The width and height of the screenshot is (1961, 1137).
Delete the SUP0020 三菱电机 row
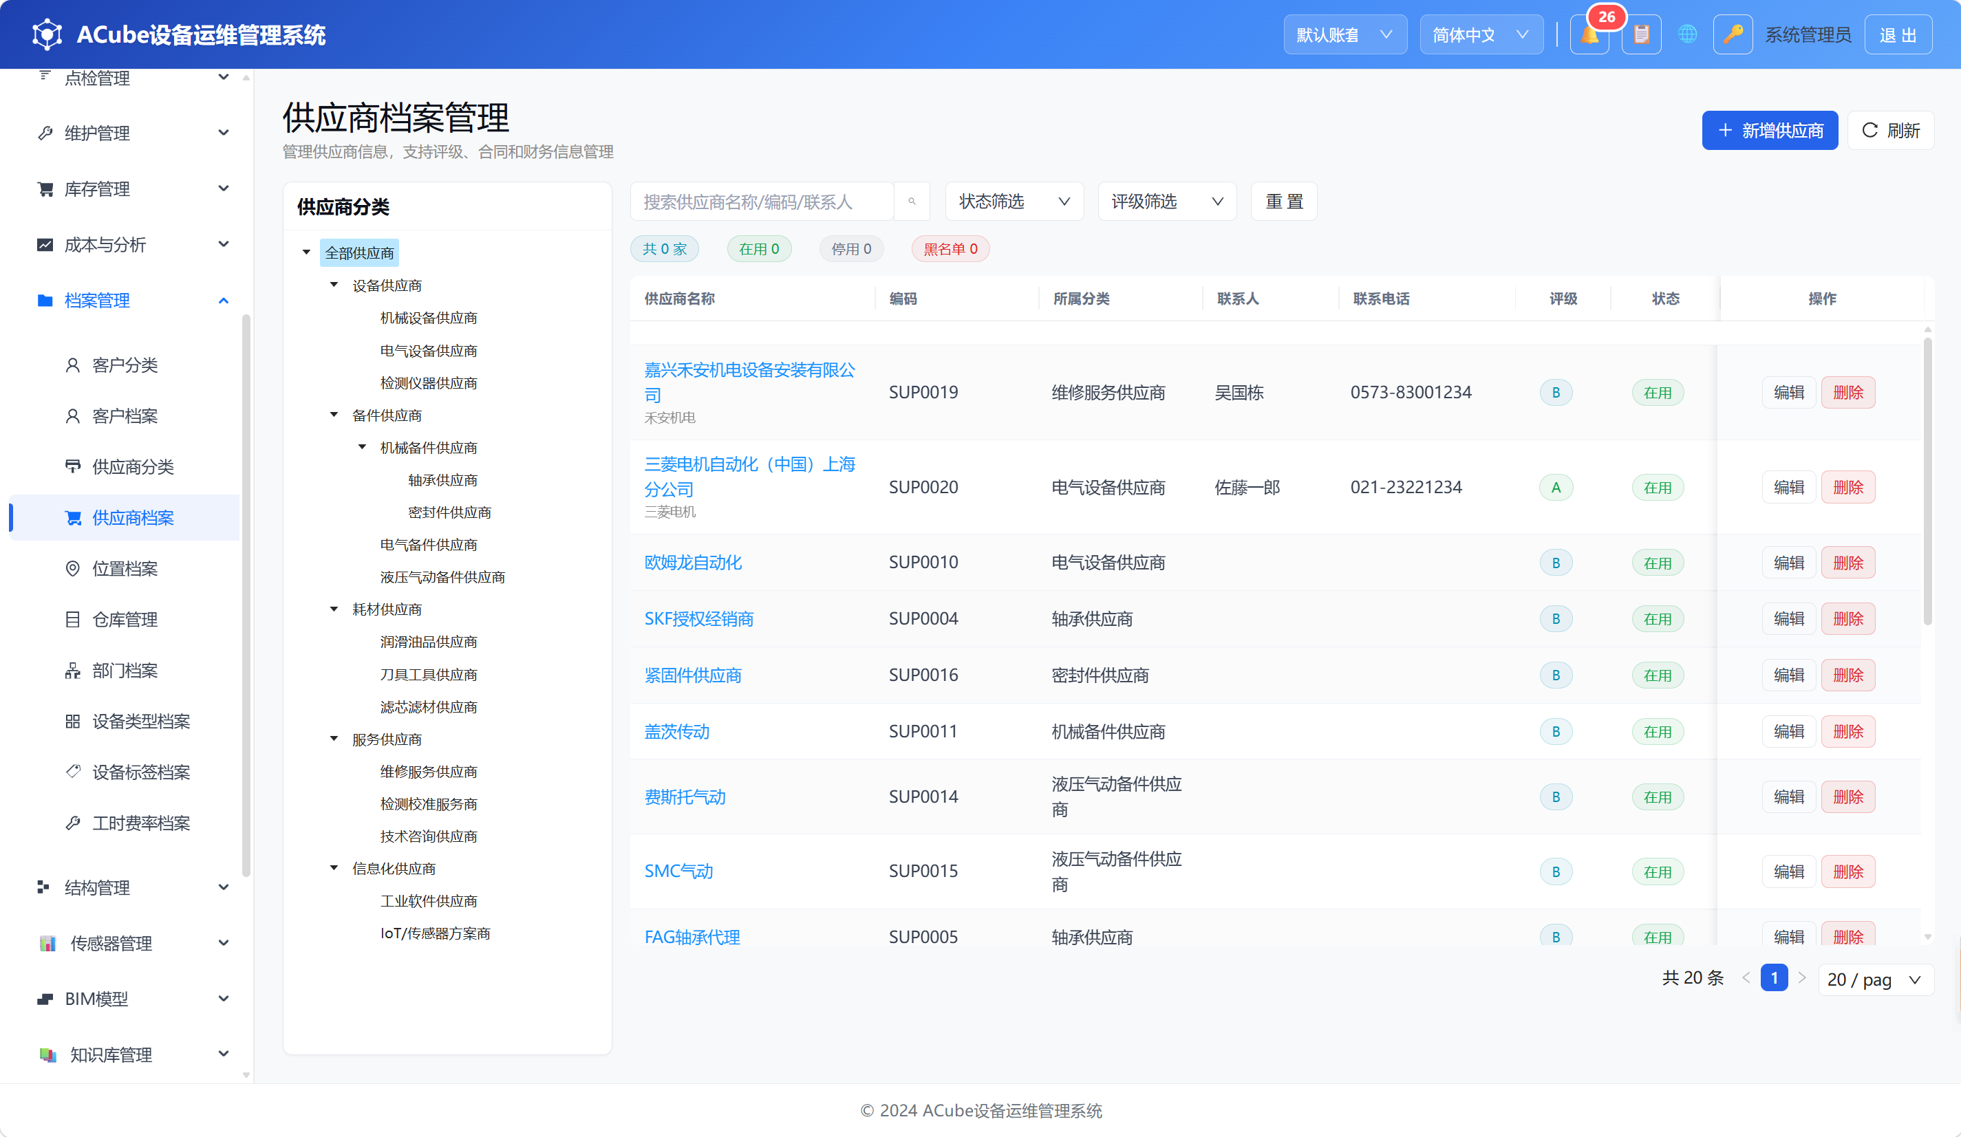(1847, 487)
